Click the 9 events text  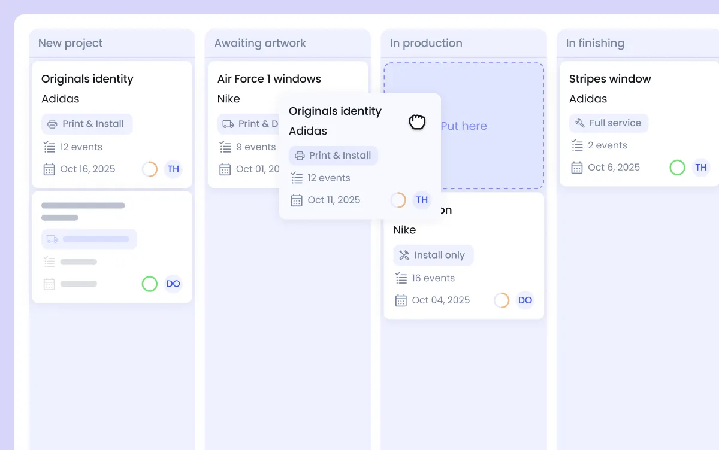tap(256, 147)
